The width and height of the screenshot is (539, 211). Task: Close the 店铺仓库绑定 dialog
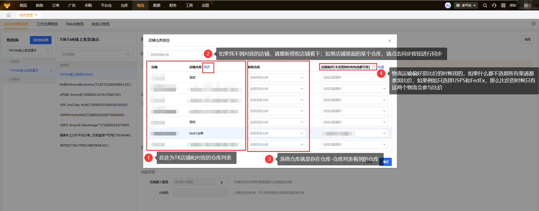click(x=390, y=41)
